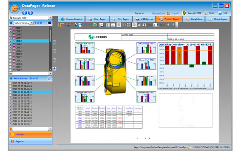Switch to two-page view icon
The height and width of the screenshot is (151, 240).
(x=124, y=25)
